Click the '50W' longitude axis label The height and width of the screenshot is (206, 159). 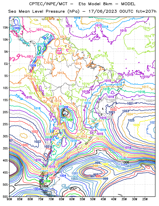click(93, 199)
